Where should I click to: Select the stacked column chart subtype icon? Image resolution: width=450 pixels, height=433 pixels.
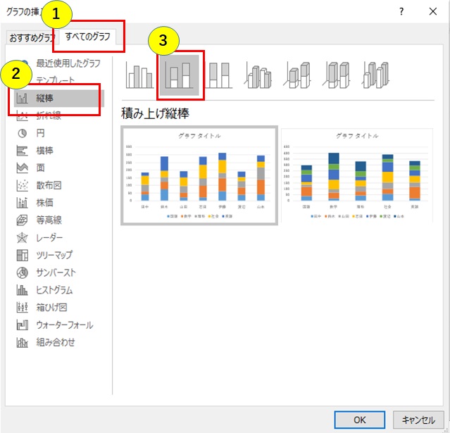tap(180, 75)
